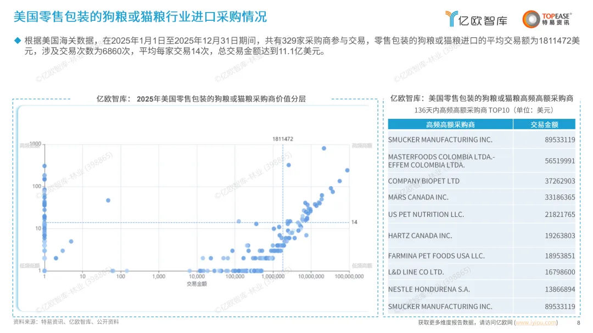Select first SMUCKER MANUFACTURING INC. row
Image resolution: width=593 pixels, height=333 pixels.
(482, 140)
